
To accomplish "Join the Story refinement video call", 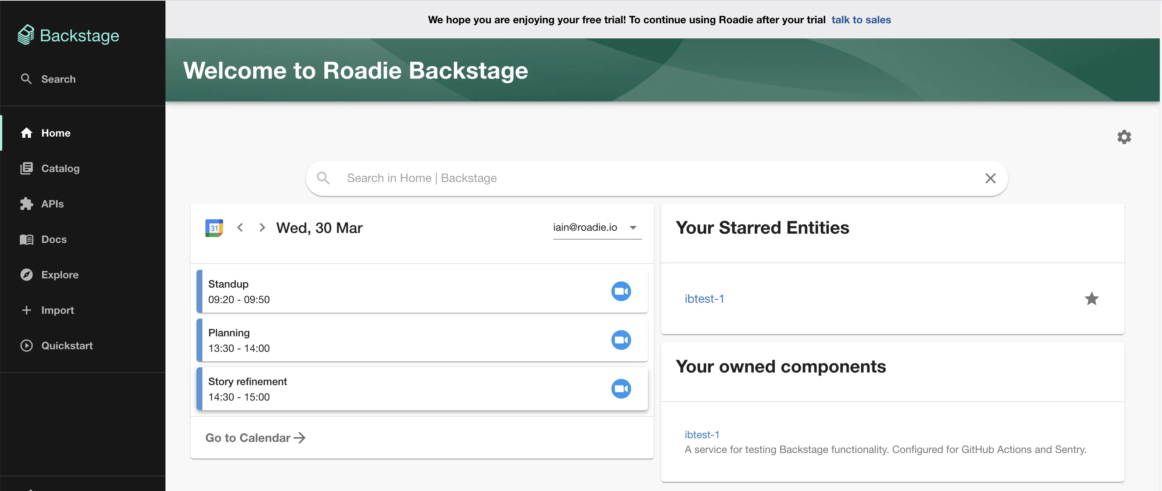I will [621, 388].
